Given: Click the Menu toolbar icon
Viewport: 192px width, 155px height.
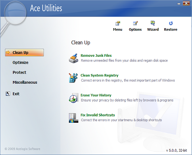Looking at the screenshot, I should coord(118,23).
